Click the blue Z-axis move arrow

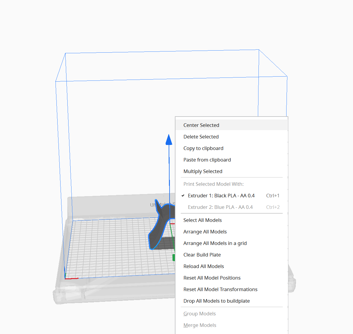[x=169, y=140]
